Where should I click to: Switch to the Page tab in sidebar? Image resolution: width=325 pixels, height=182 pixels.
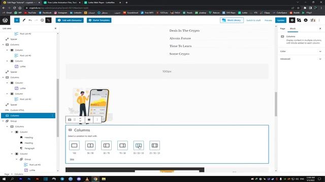coord(282,28)
